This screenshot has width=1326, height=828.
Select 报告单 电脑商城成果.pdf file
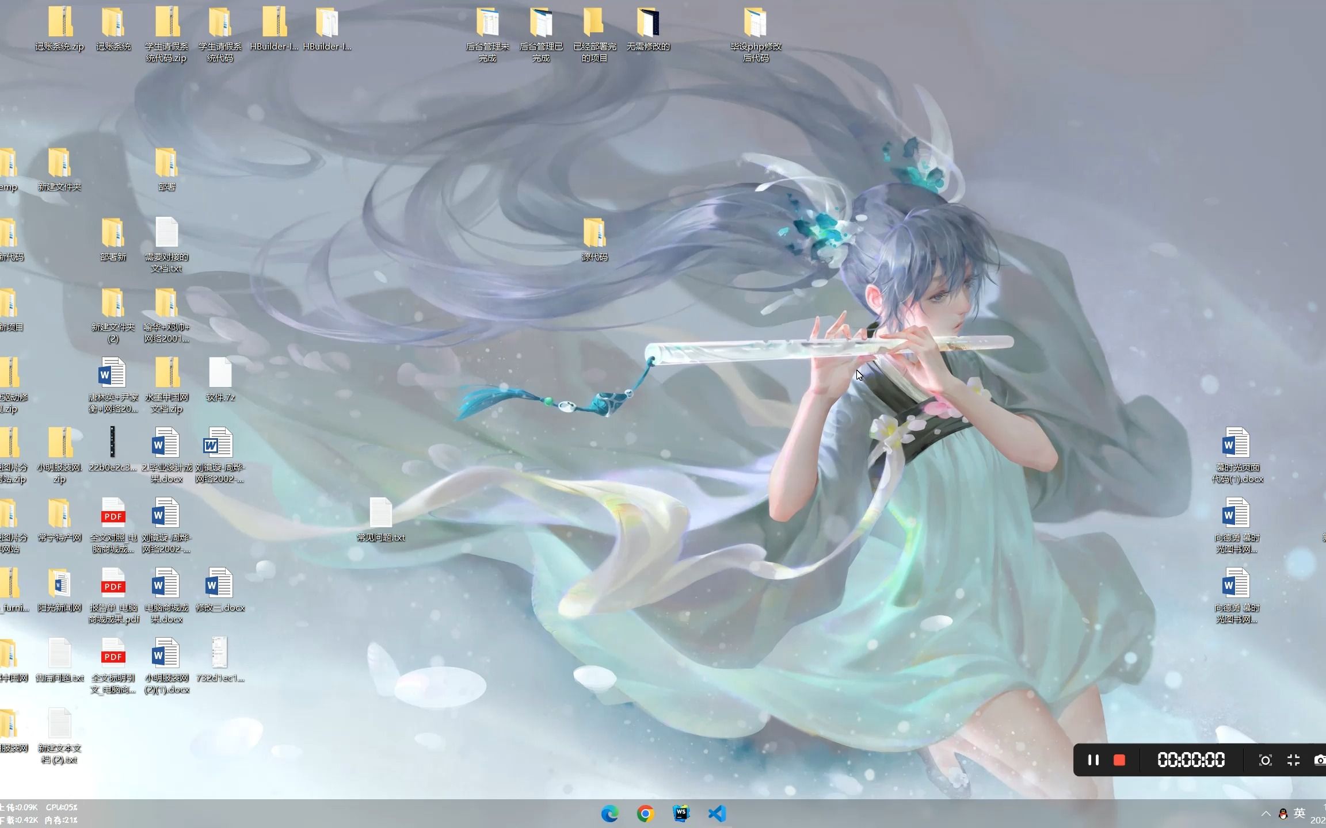pos(113,596)
